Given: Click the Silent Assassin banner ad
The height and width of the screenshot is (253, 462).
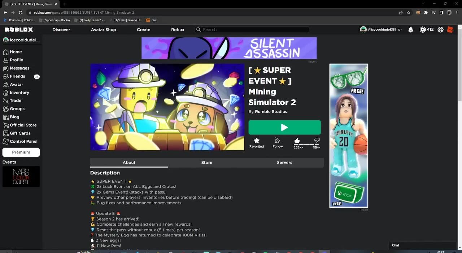Looking at the screenshot, I should point(229,48).
